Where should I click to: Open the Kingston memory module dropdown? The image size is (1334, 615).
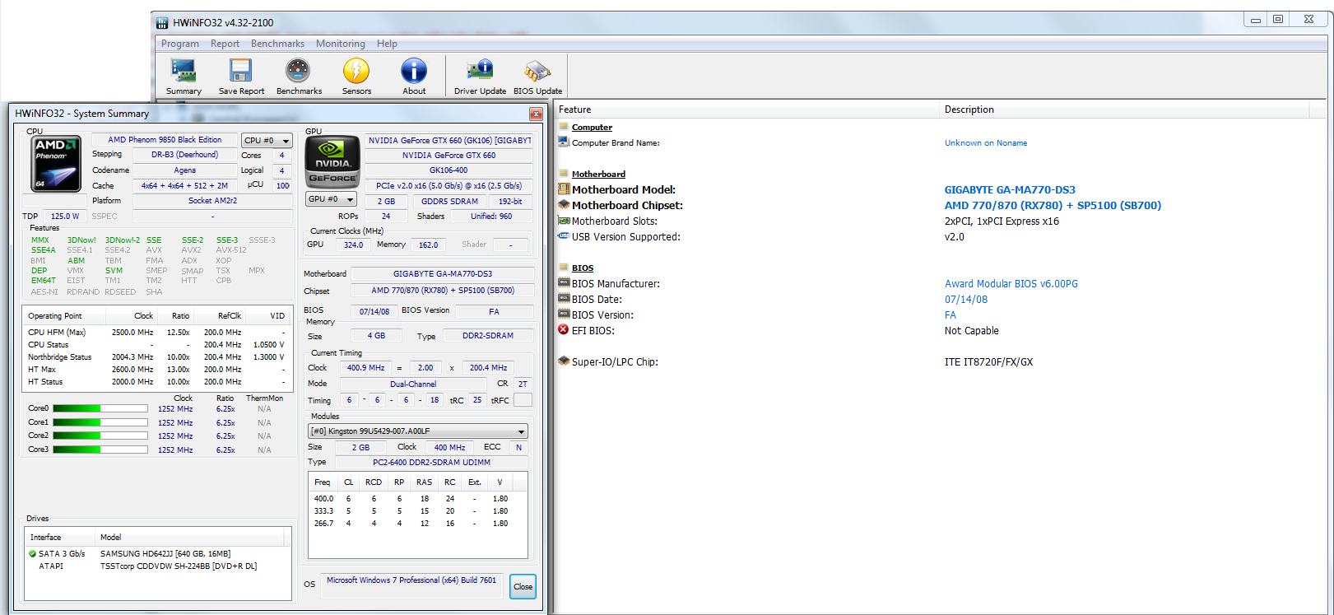tap(417, 431)
